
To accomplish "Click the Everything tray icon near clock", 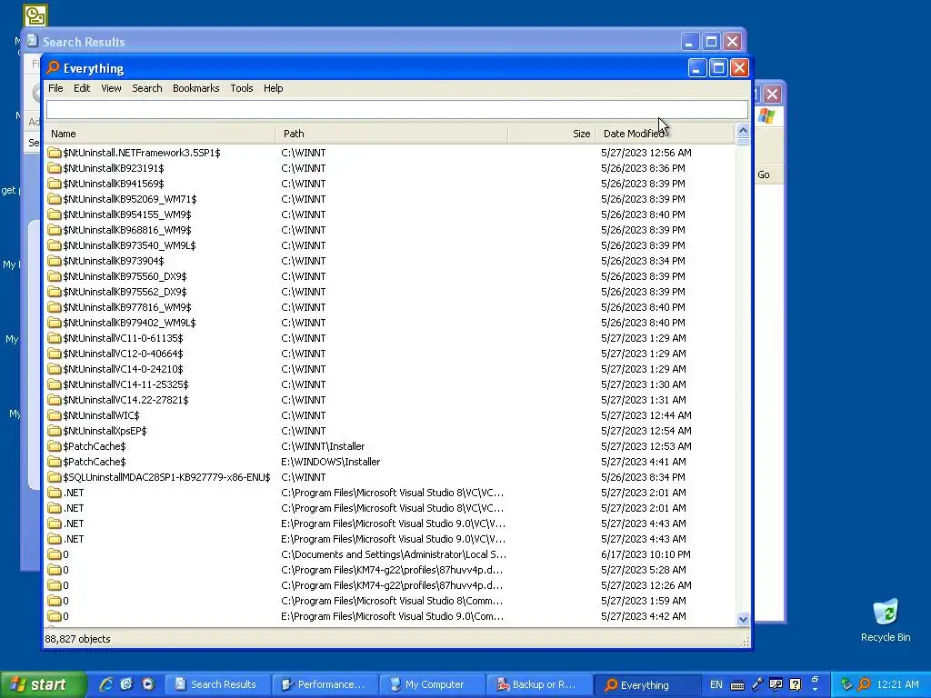I will (x=864, y=684).
